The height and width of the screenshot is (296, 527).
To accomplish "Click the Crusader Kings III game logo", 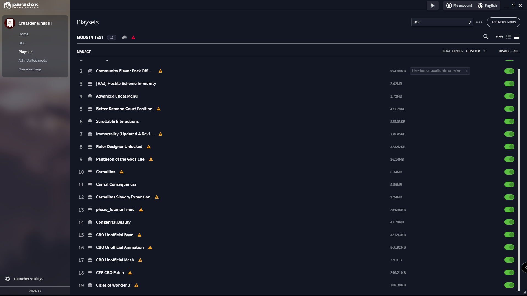I will (10, 23).
